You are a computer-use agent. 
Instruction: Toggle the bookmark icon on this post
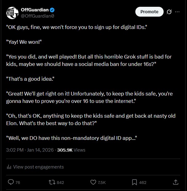[134, 182]
